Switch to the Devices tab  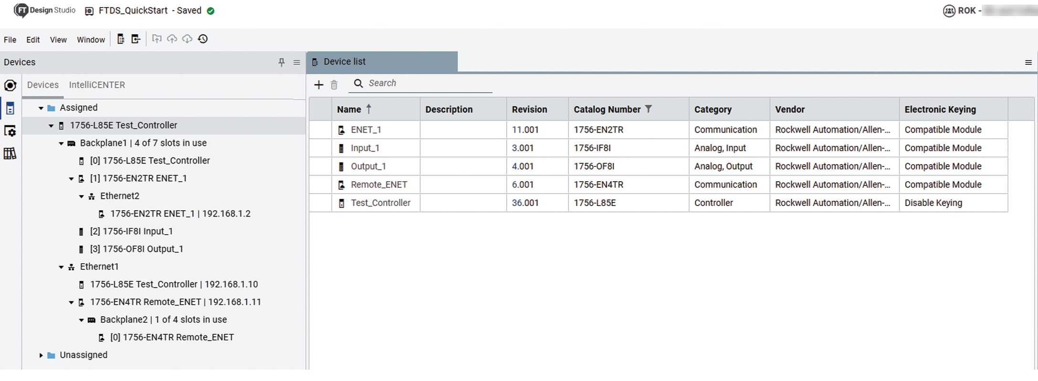(x=43, y=85)
